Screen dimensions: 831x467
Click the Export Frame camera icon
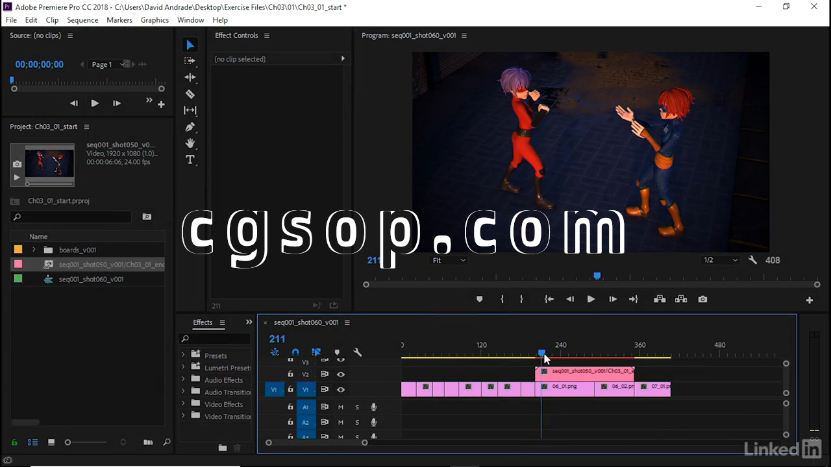[702, 299]
